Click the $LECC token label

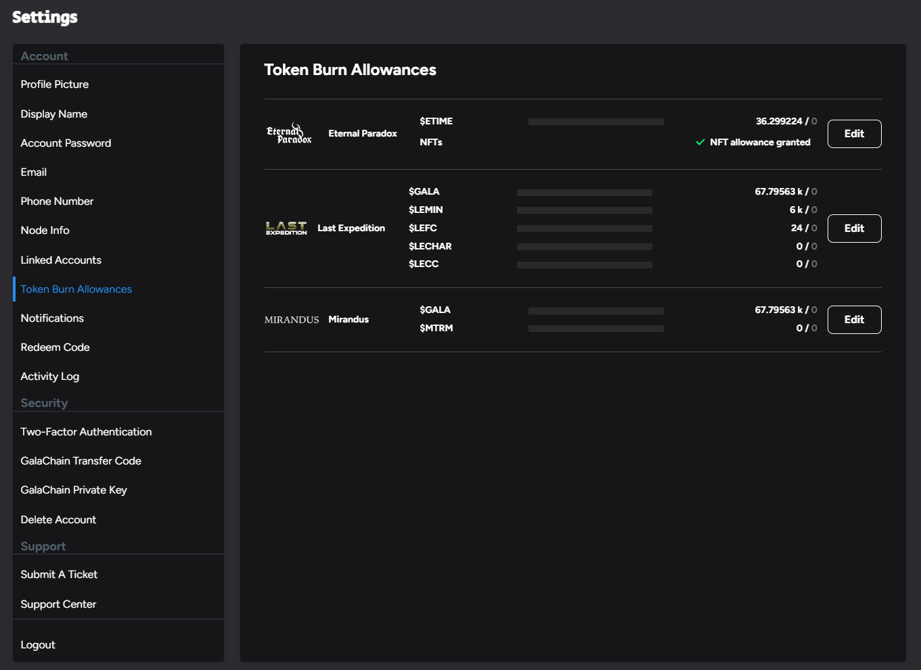pos(424,264)
